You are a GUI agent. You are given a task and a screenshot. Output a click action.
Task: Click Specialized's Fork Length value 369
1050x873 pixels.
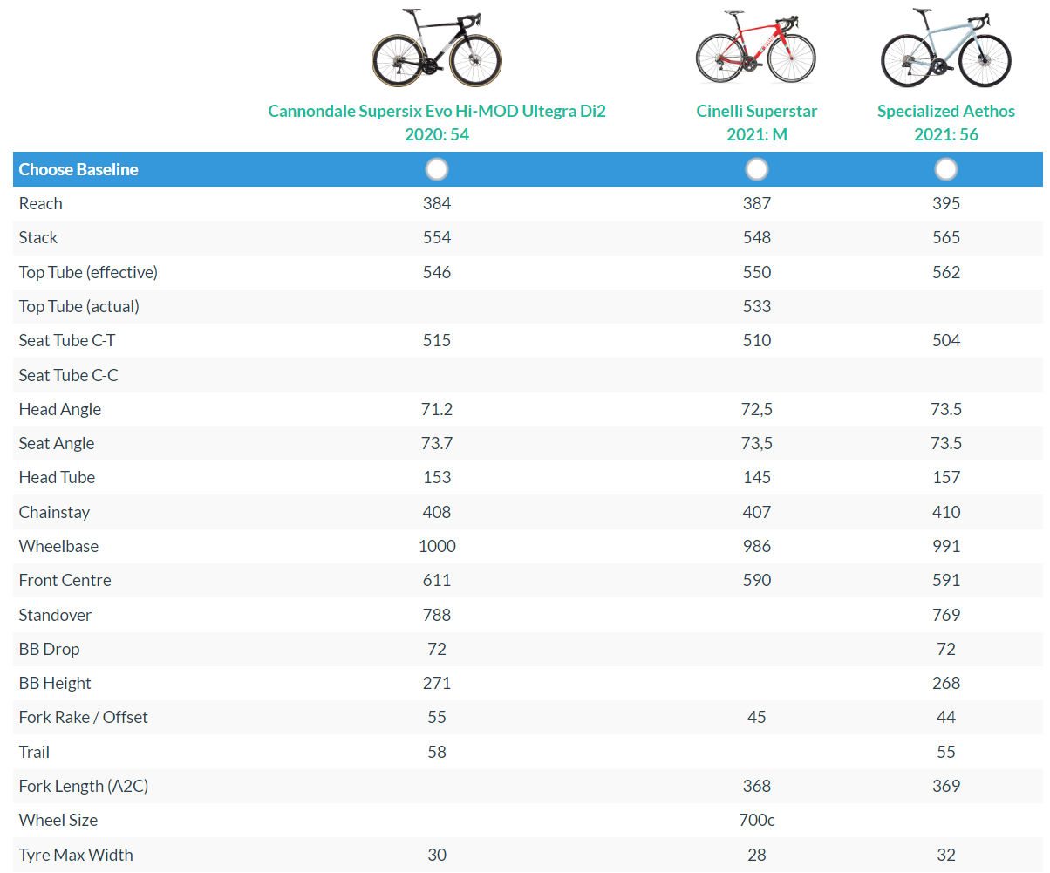click(x=946, y=786)
